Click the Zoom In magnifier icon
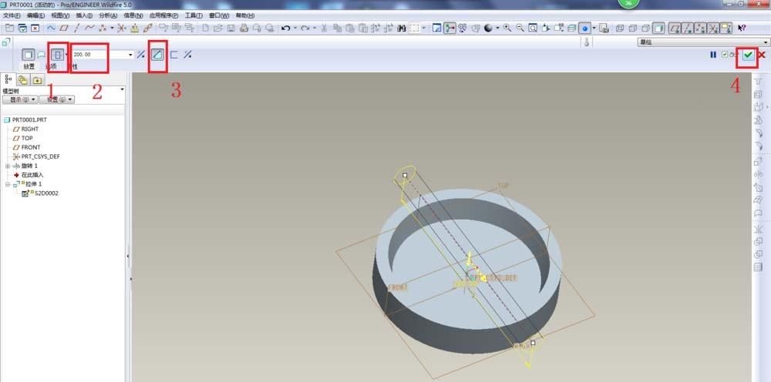771x382 pixels. [x=507, y=28]
